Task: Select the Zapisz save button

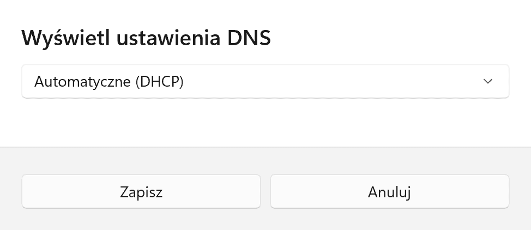Action: click(141, 191)
